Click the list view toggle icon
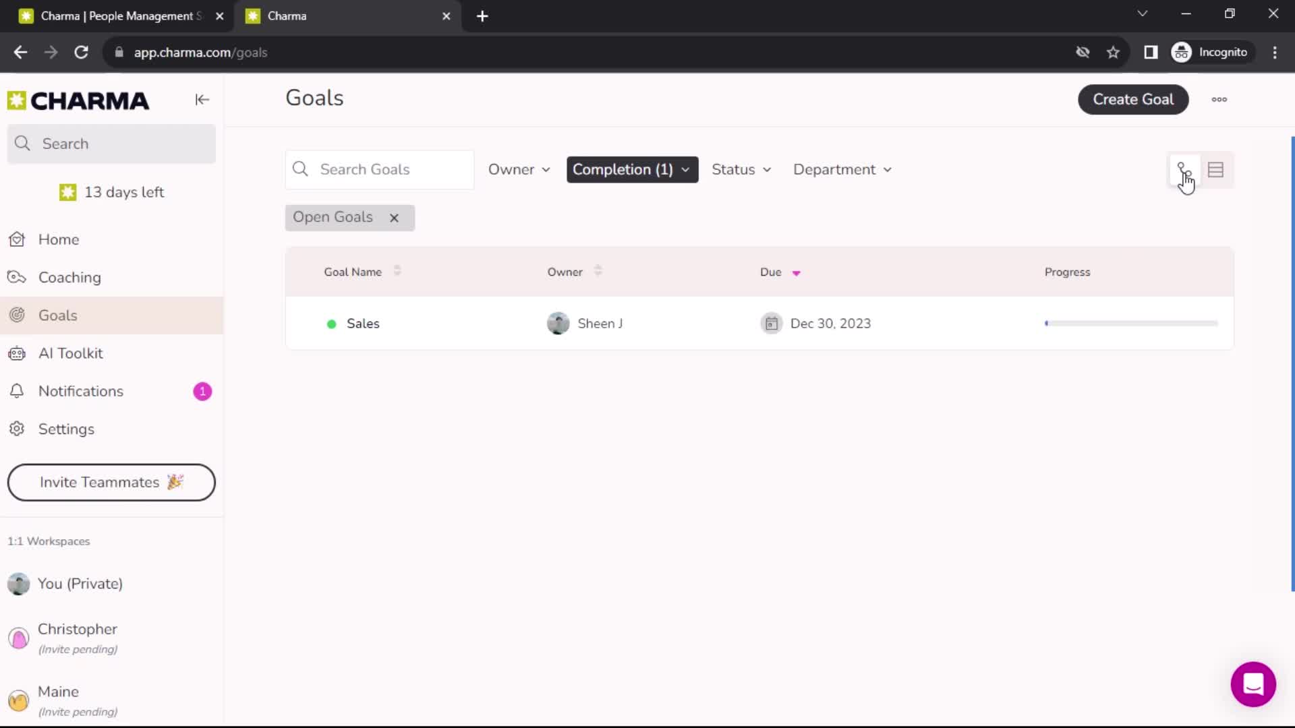The width and height of the screenshot is (1295, 728). [x=1216, y=169]
